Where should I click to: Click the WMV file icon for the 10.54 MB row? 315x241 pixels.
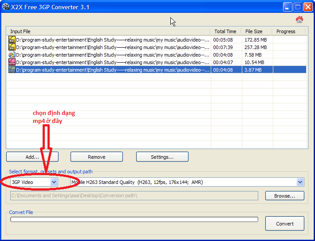12,62
